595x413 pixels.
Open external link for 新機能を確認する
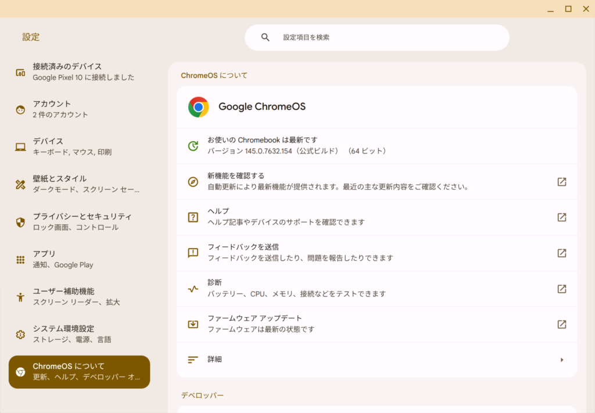[561, 182]
